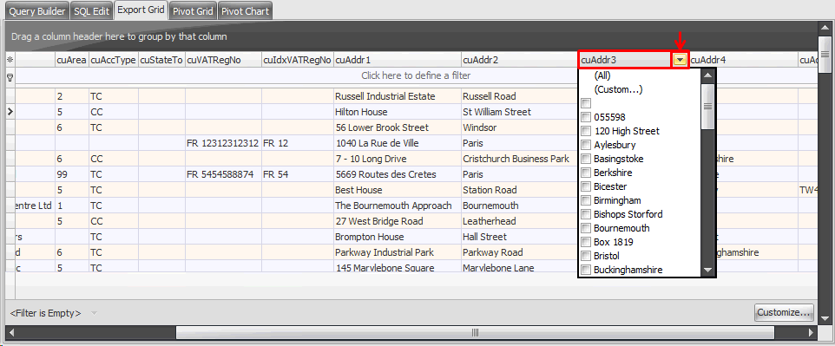Image resolution: width=835 pixels, height=346 pixels.
Task: Select cell 'Station Road'
Action: point(520,190)
